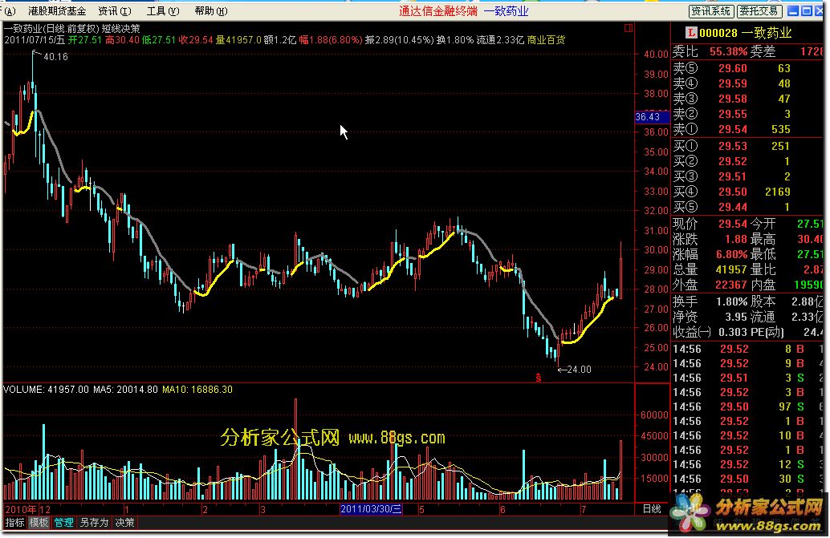Click the 外盘 22367 value
This screenshot has width=830, height=538.
pyautogui.click(x=731, y=285)
